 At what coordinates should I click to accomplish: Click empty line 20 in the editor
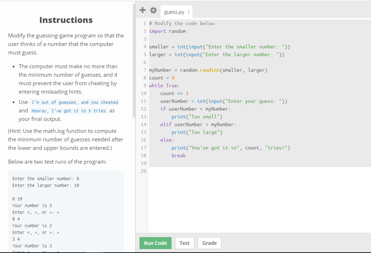[x=259, y=171]
